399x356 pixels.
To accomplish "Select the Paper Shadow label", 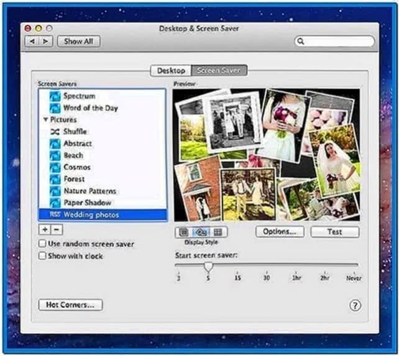I will click(88, 203).
